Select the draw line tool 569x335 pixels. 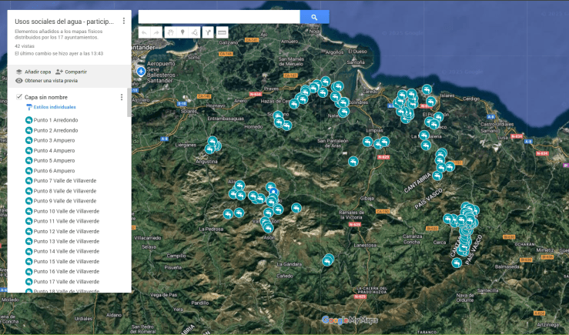pos(195,32)
